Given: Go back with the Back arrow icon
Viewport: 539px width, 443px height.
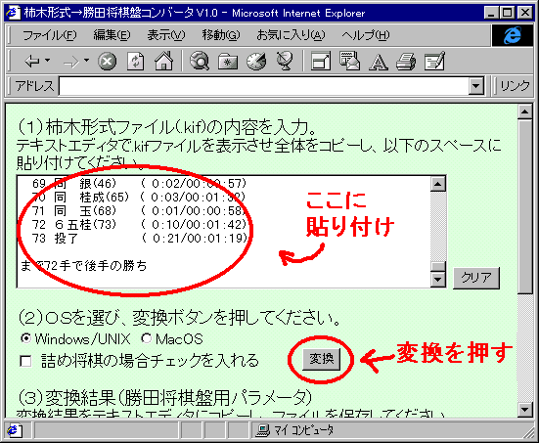Looking at the screenshot, I should click(32, 62).
